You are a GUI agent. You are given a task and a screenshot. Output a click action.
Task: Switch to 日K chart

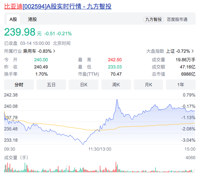pos(84,85)
